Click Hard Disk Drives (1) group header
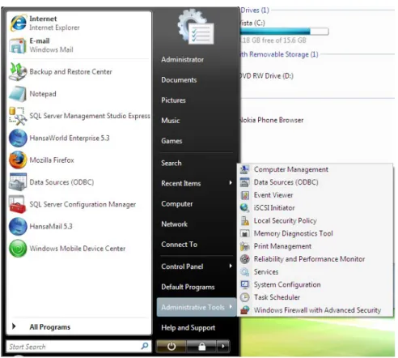 [255, 11]
